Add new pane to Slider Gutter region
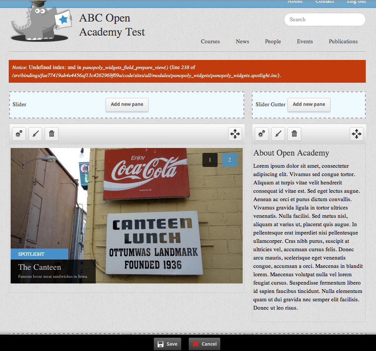The width and height of the screenshot is (376, 351). 309,104
